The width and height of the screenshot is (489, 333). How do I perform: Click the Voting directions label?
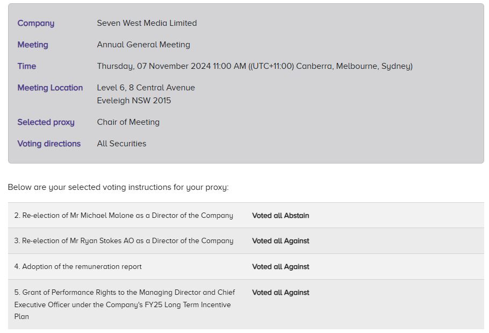(49, 144)
